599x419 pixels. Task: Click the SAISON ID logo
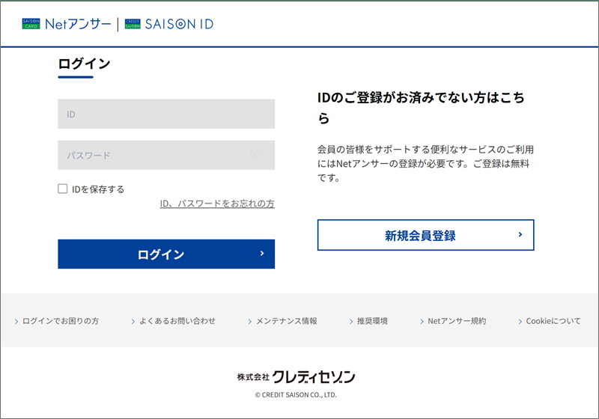coord(169,24)
